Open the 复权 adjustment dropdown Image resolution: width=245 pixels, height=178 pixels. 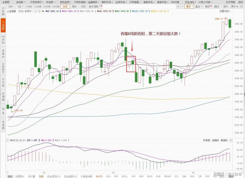point(189,6)
